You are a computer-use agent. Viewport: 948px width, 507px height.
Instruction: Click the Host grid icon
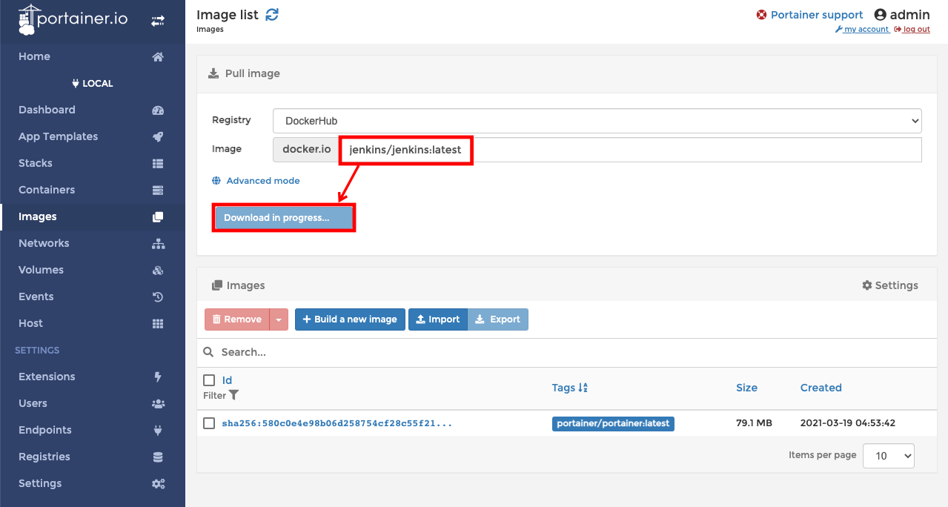pos(158,323)
